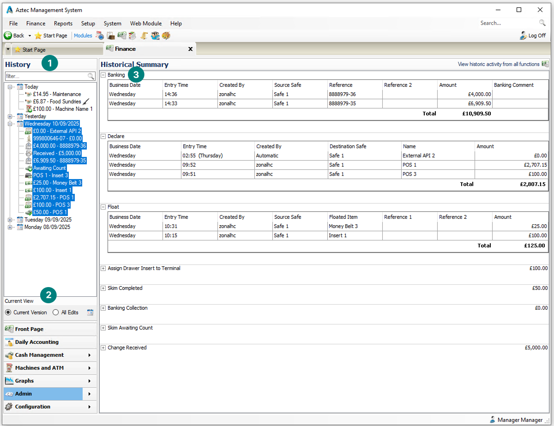Click the paint palette module icon

click(166, 36)
